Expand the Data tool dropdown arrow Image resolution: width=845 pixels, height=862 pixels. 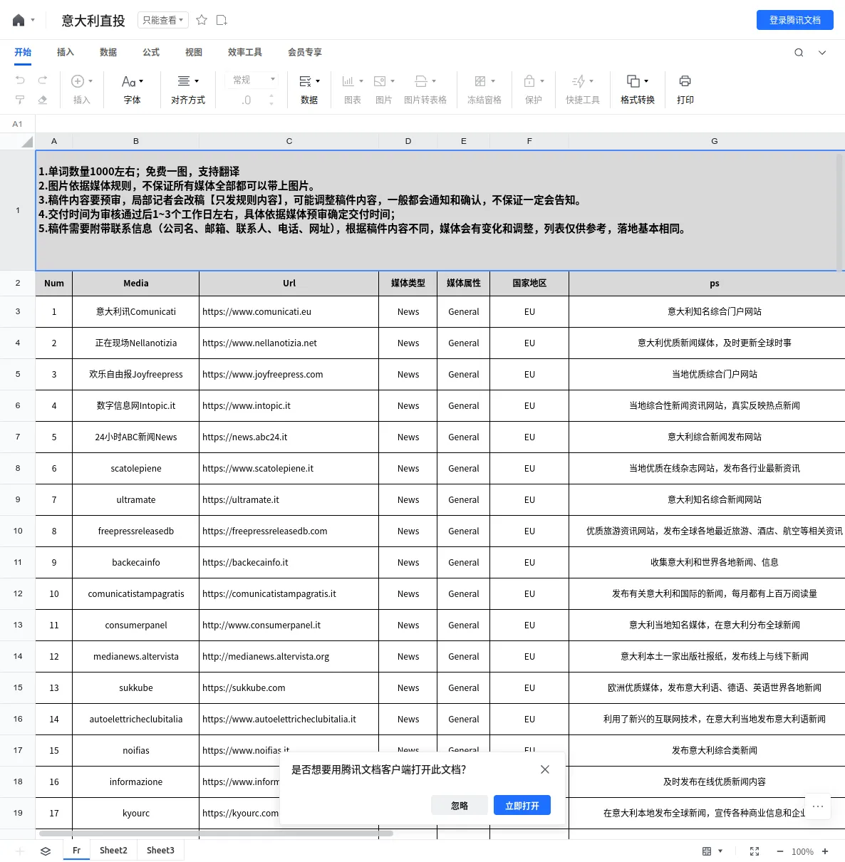point(318,81)
